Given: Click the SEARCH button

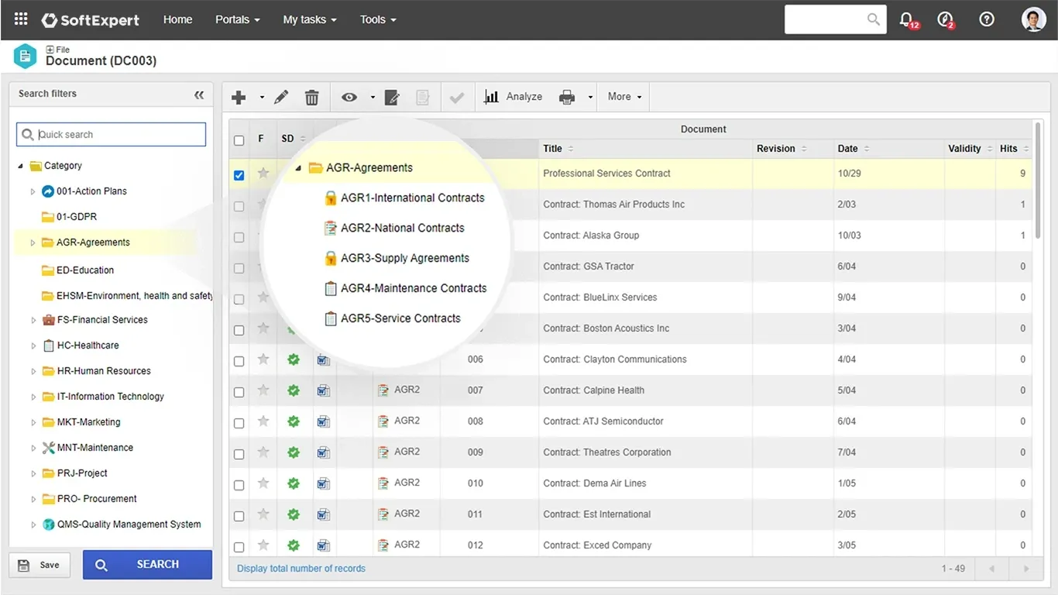Looking at the screenshot, I should 147,565.
